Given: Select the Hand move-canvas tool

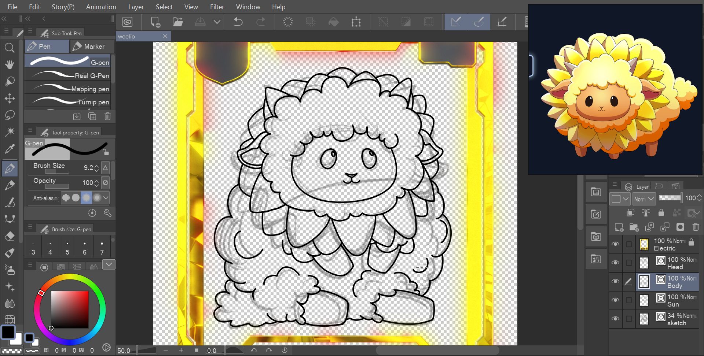Looking at the screenshot, I should (10, 65).
